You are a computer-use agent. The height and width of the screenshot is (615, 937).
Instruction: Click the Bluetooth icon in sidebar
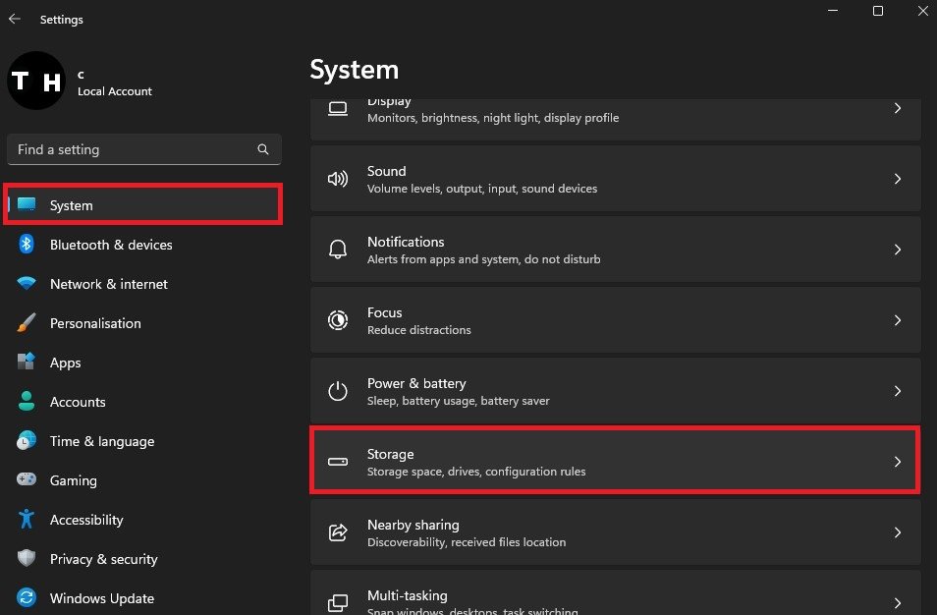tap(27, 245)
